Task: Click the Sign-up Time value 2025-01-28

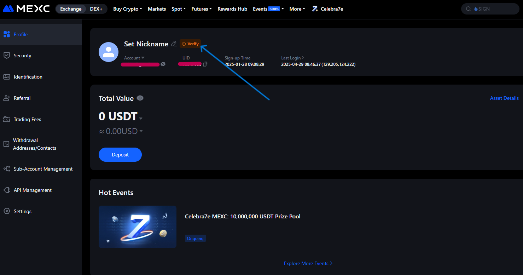Action: pyautogui.click(x=244, y=64)
